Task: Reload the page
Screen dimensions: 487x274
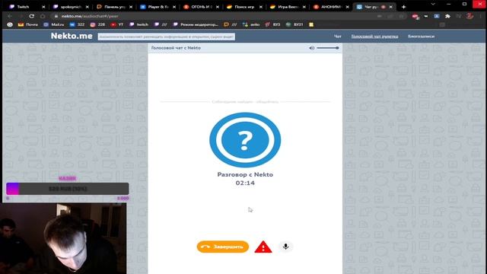Action: pos(32,16)
